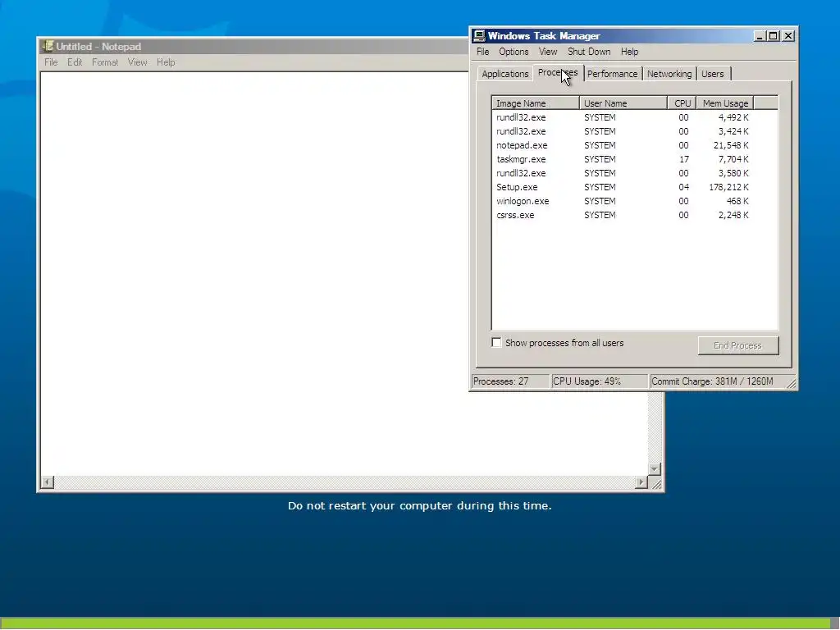Maximize the Windows Task Manager window
The width and height of the screenshot is (840, 630).
(x=773, y=36)
